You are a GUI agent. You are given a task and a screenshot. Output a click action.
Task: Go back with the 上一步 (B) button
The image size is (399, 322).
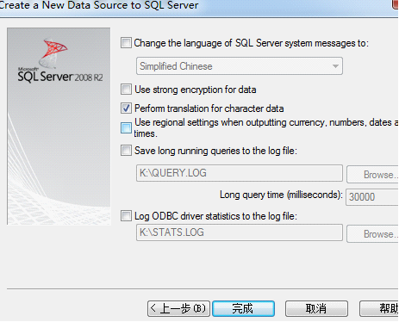(178, 308)
